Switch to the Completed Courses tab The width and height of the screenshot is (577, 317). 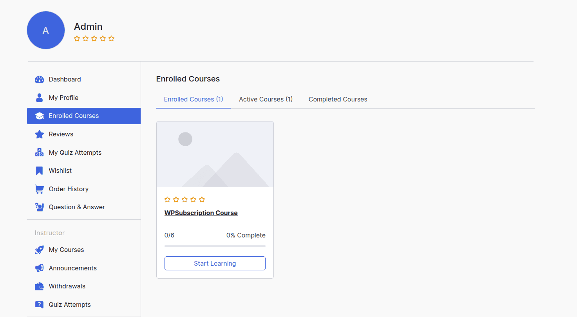click(338, 99)
